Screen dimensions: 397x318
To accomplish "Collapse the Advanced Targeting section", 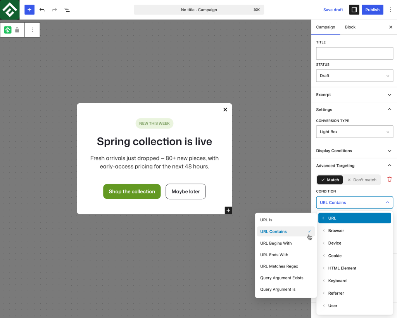I will click(354, 165).
